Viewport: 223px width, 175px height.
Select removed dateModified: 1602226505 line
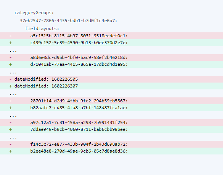tap(111, 79)
